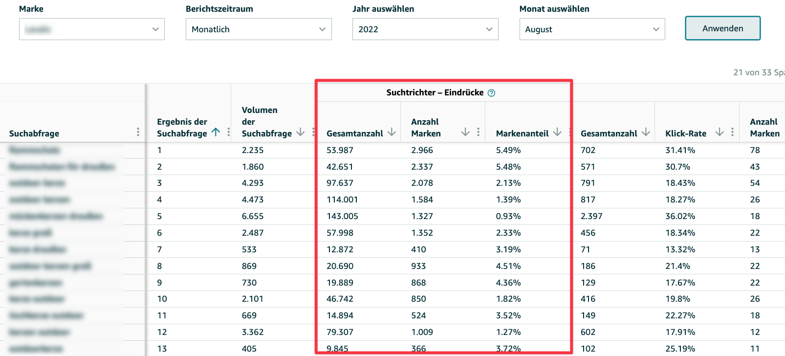
Task: Select click rate cell 22.27%
Action: 680,315
